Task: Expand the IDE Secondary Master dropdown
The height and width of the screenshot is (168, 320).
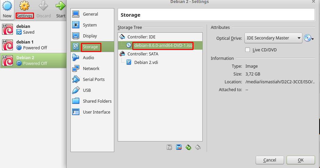Action: point(273,38)
